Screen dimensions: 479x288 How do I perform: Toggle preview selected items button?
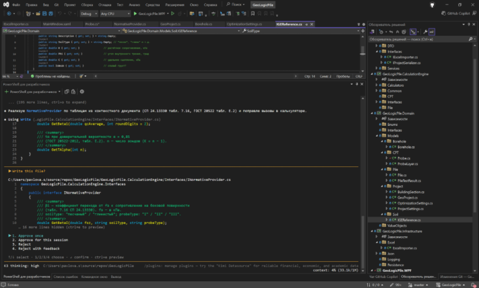[432, 32]
